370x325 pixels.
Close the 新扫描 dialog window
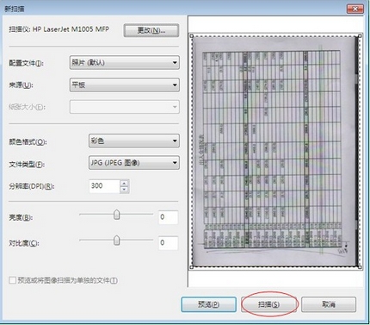click(355, 9)
